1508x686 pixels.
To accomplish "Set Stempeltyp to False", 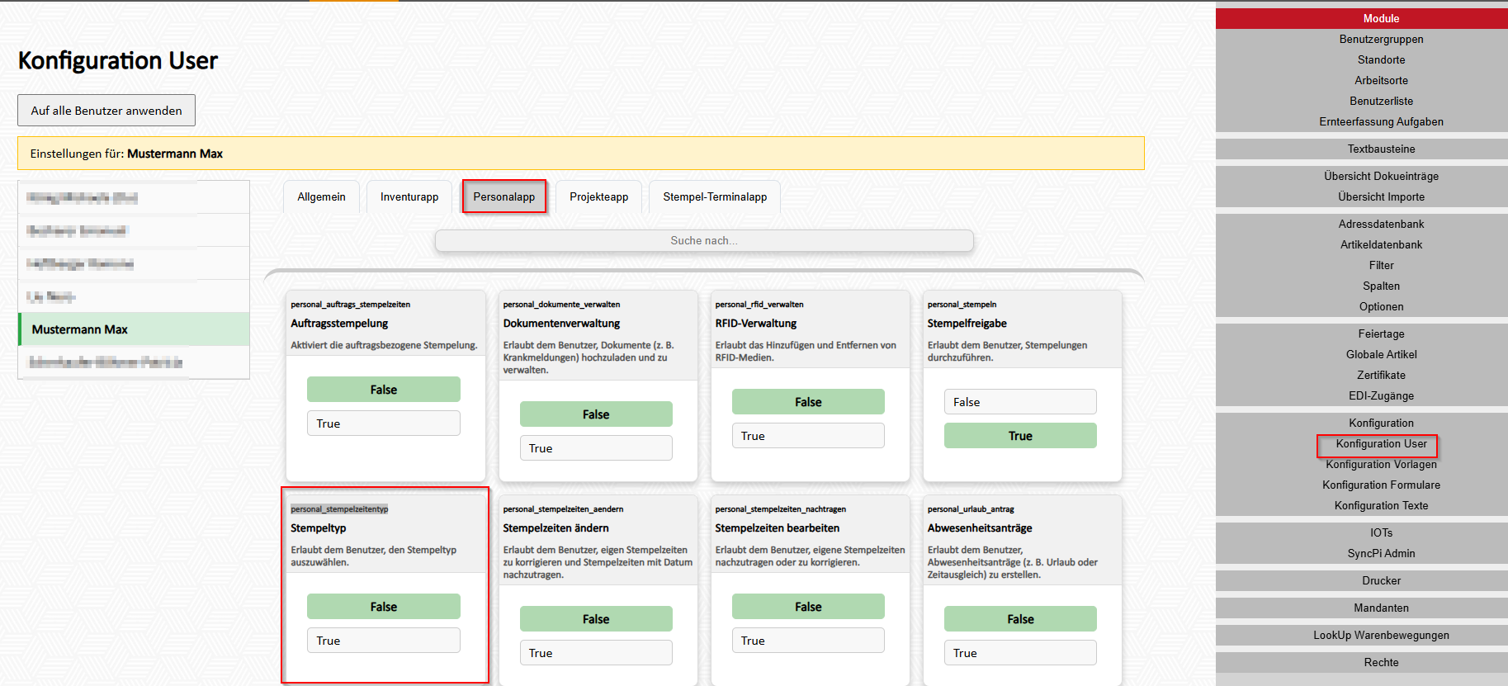I will click(x=384, y=607).
